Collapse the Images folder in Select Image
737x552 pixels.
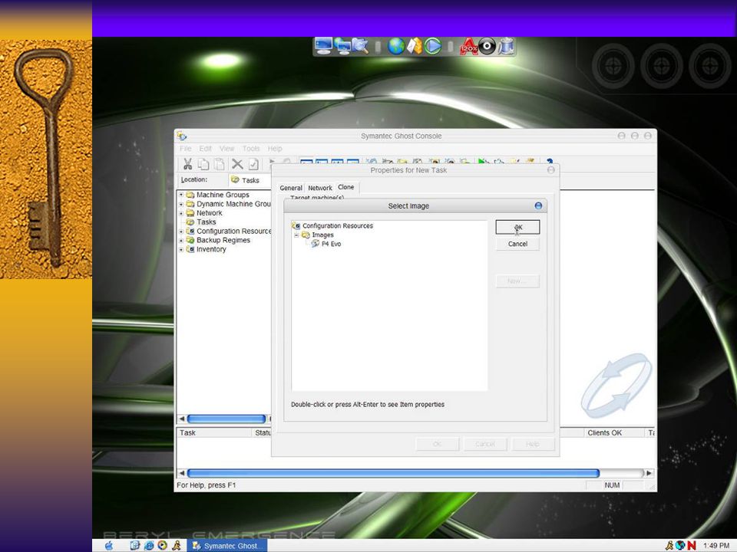[296, 235]
